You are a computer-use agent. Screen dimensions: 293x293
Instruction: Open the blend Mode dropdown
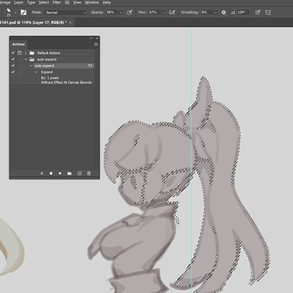65,12
